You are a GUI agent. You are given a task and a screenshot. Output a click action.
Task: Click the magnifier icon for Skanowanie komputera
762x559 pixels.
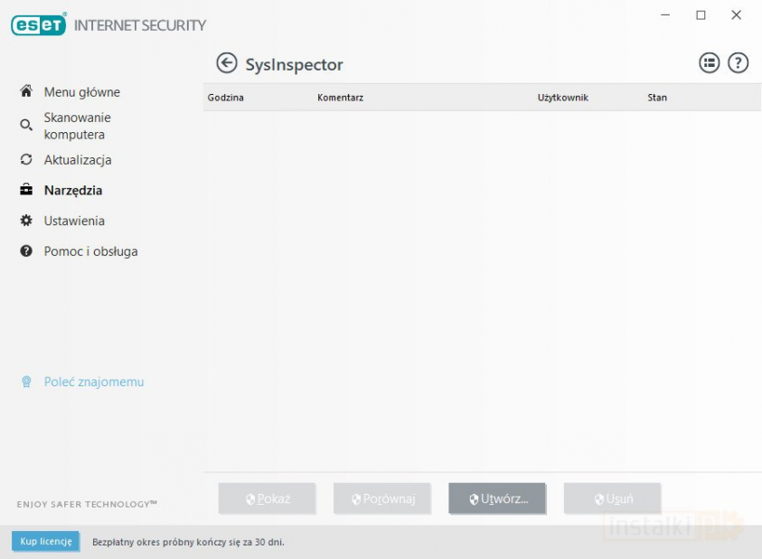tap(26, 126)
